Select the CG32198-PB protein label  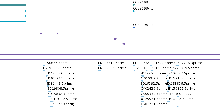click(143, 25)
